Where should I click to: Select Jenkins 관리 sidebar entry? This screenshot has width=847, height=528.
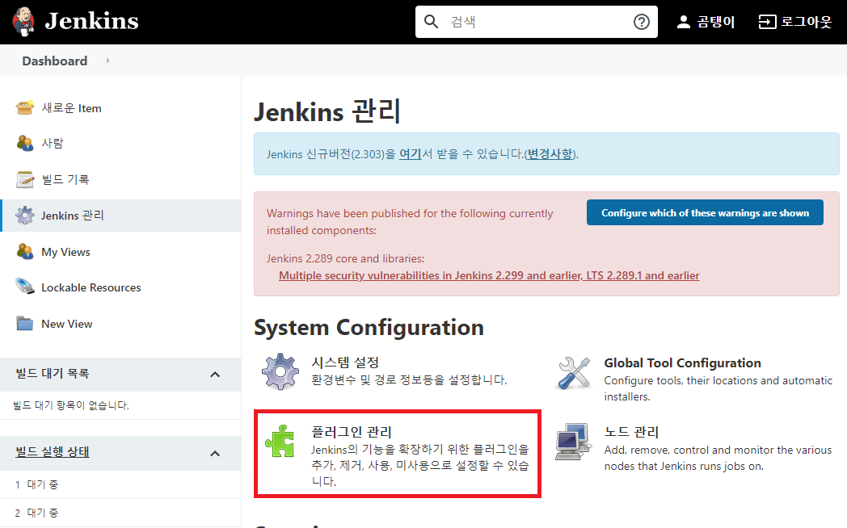[x=73, y=216]
